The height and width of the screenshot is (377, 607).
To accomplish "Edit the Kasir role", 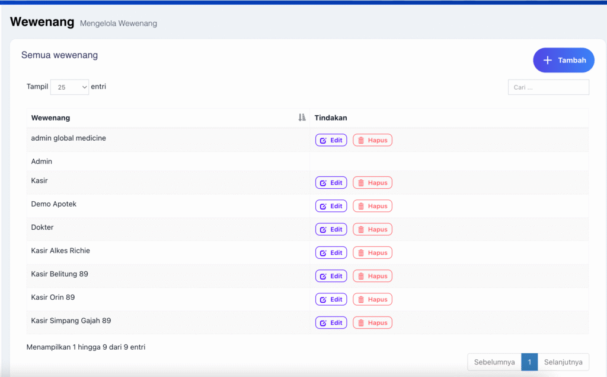I will tap(331, 183).
